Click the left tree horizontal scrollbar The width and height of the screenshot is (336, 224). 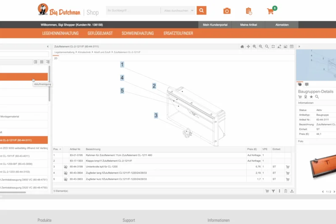tap(13, 192)
